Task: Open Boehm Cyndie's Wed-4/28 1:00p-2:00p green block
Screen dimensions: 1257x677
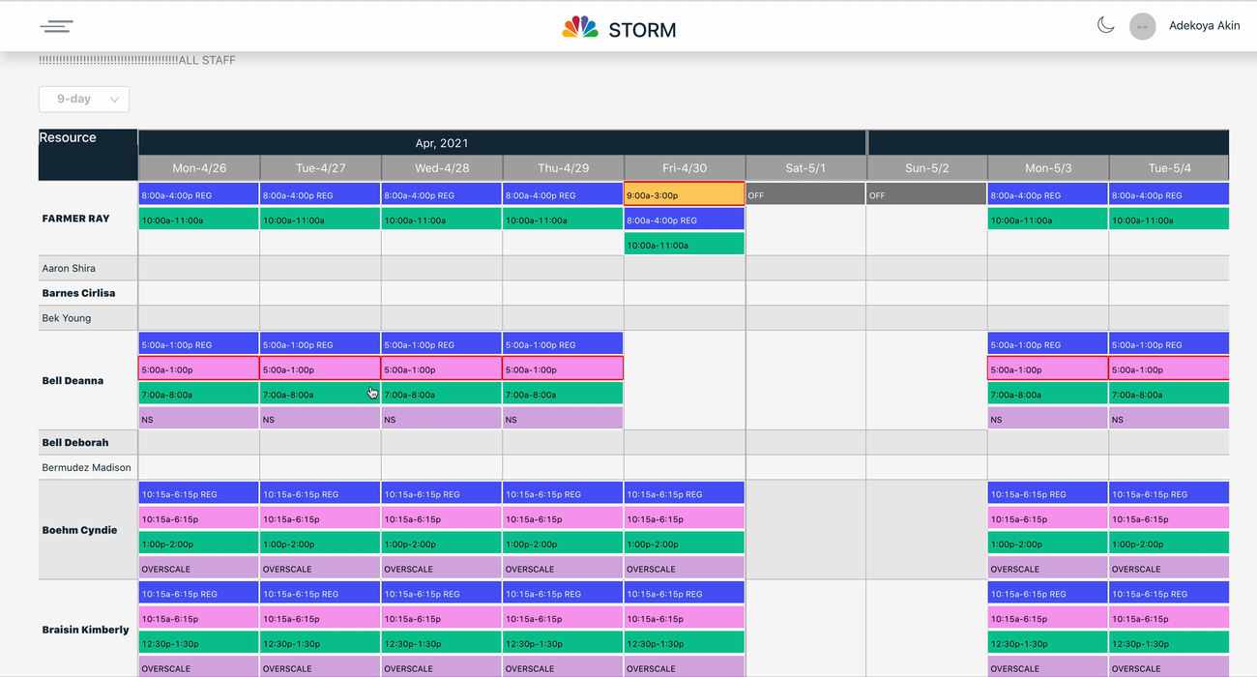Action: click(x=442, y=544)
